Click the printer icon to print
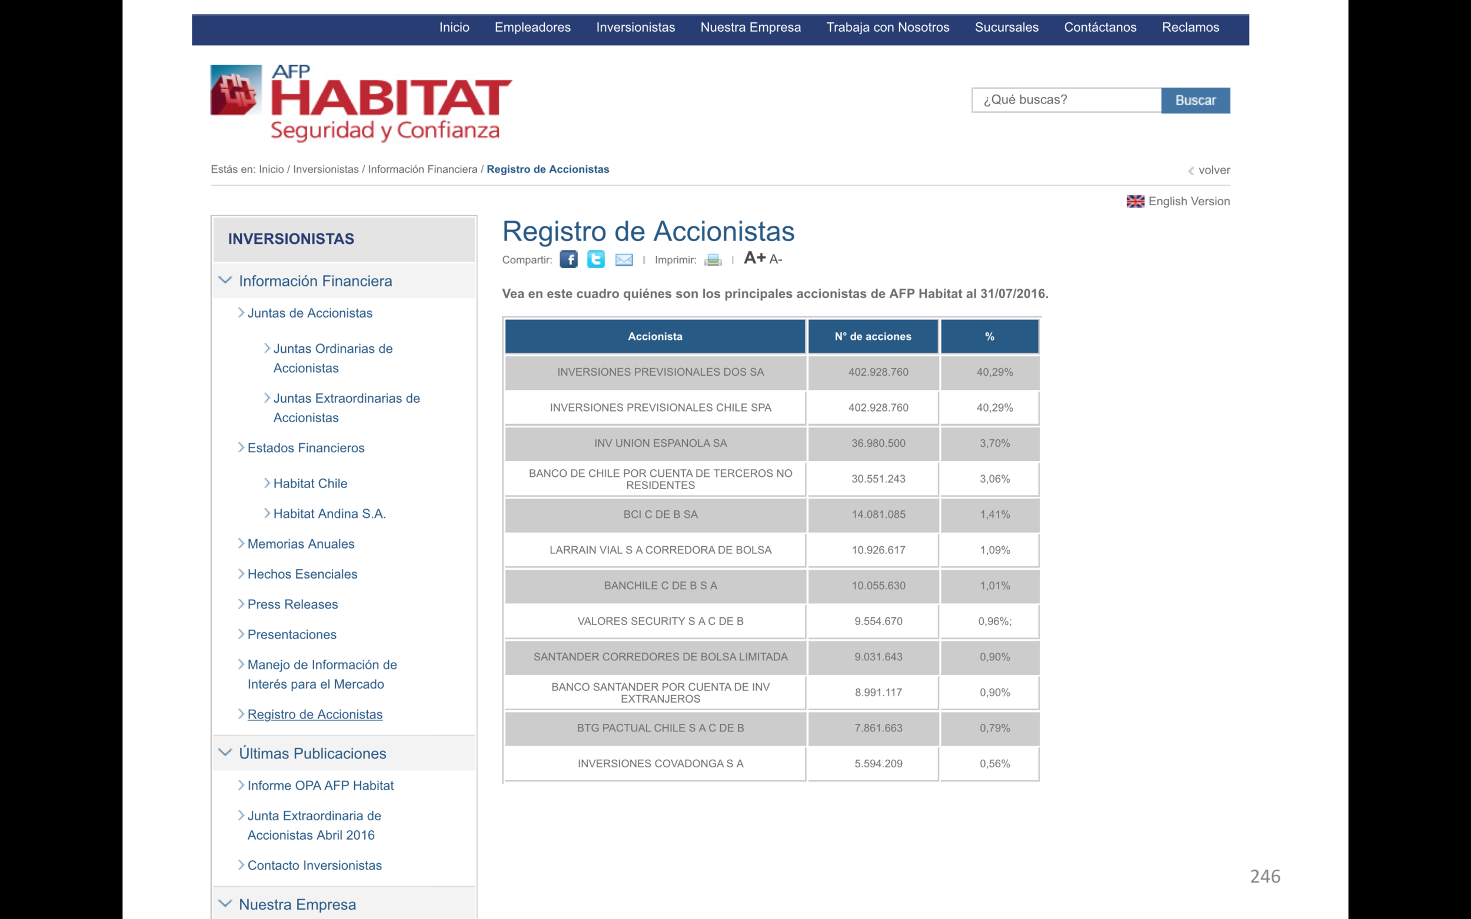Image resolution: width=1471 pixels, height=919 pixels. [x=713, y=260]
